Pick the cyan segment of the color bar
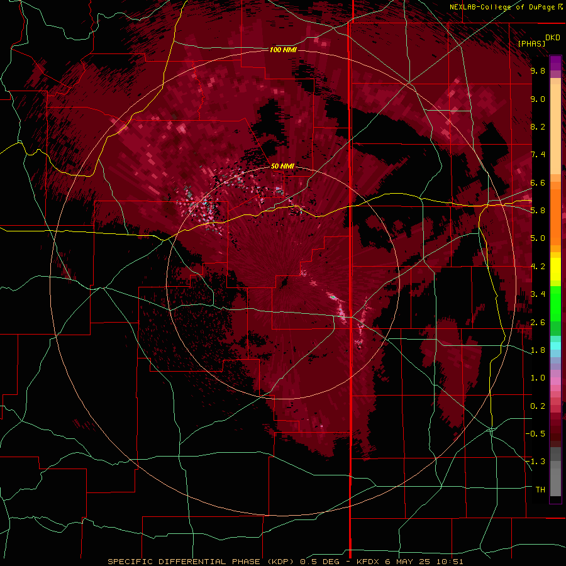The image size is (566, 566). pos(555,346)
